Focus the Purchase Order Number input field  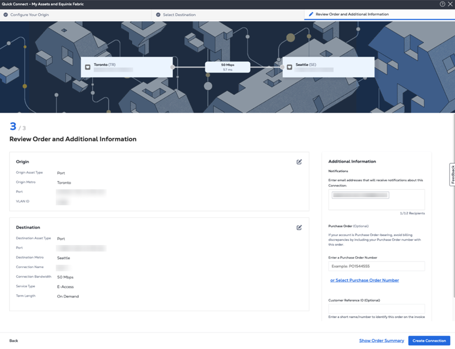tap(376, 266)
